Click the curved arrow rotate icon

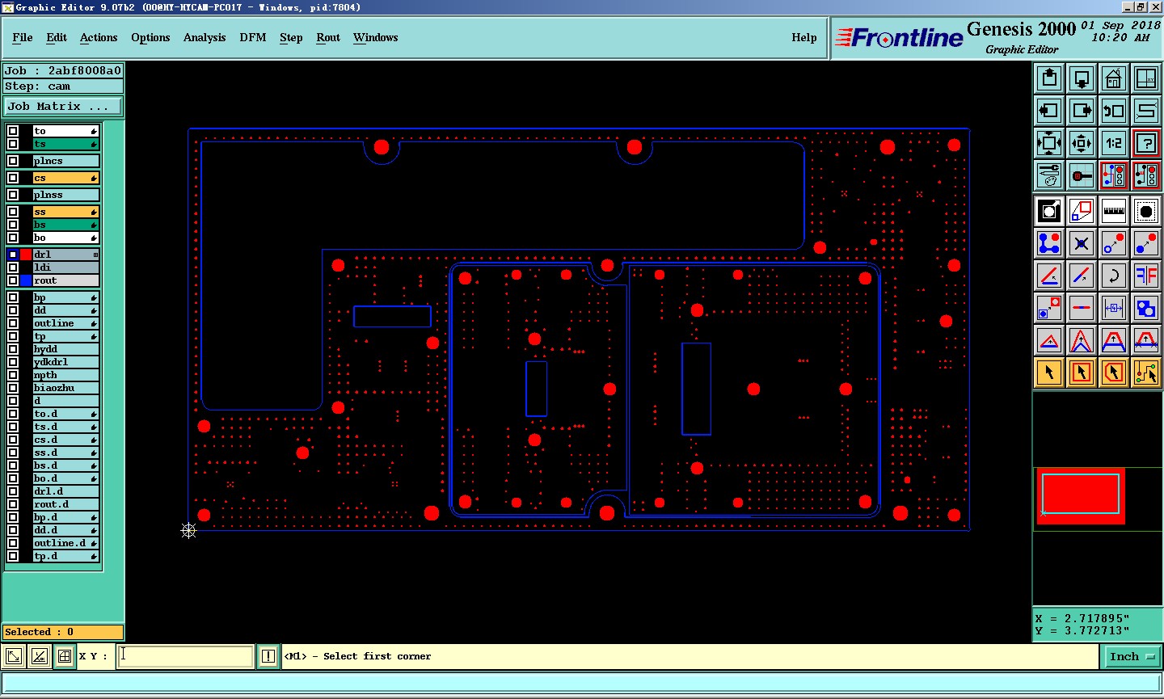click(x=1114, y=276)
